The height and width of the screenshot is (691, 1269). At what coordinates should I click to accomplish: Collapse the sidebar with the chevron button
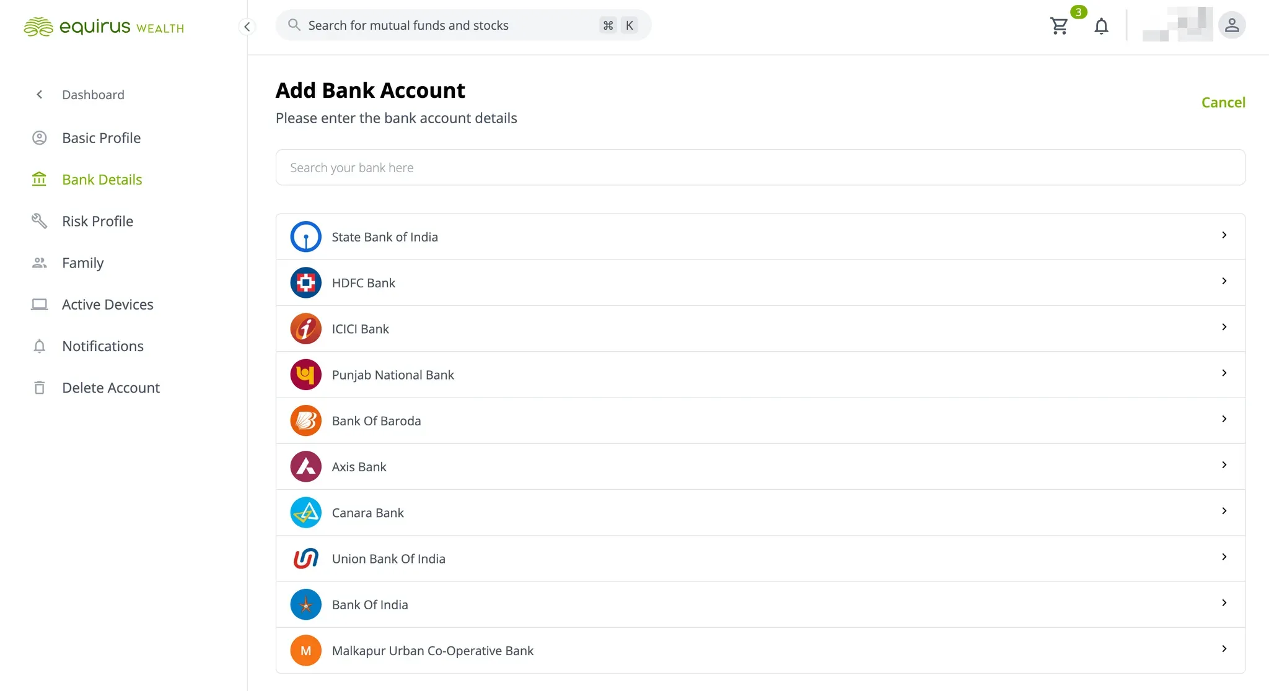point(247,27)
